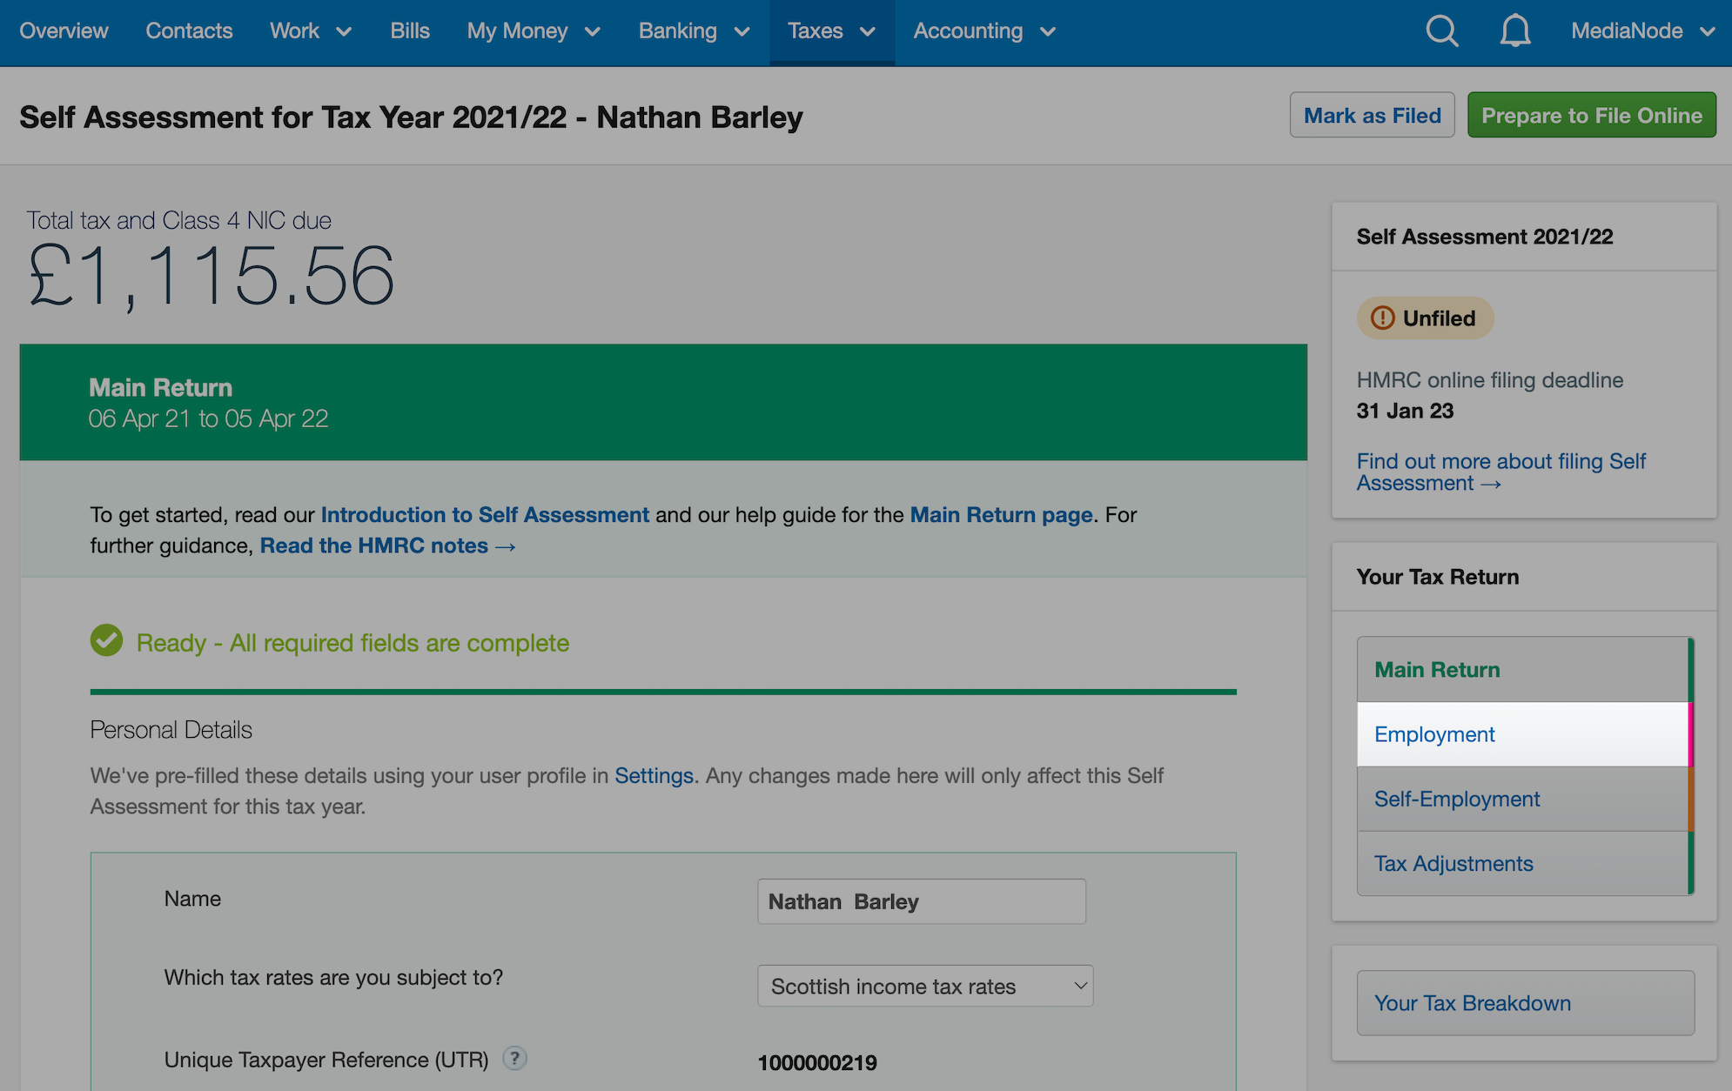Viewport: 1732px width, 1091px height.
Task: Click the Main Return green header banner
Action: click(x=663, y=402)
